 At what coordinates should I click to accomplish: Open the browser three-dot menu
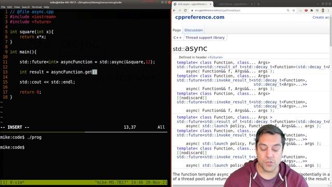328,10
